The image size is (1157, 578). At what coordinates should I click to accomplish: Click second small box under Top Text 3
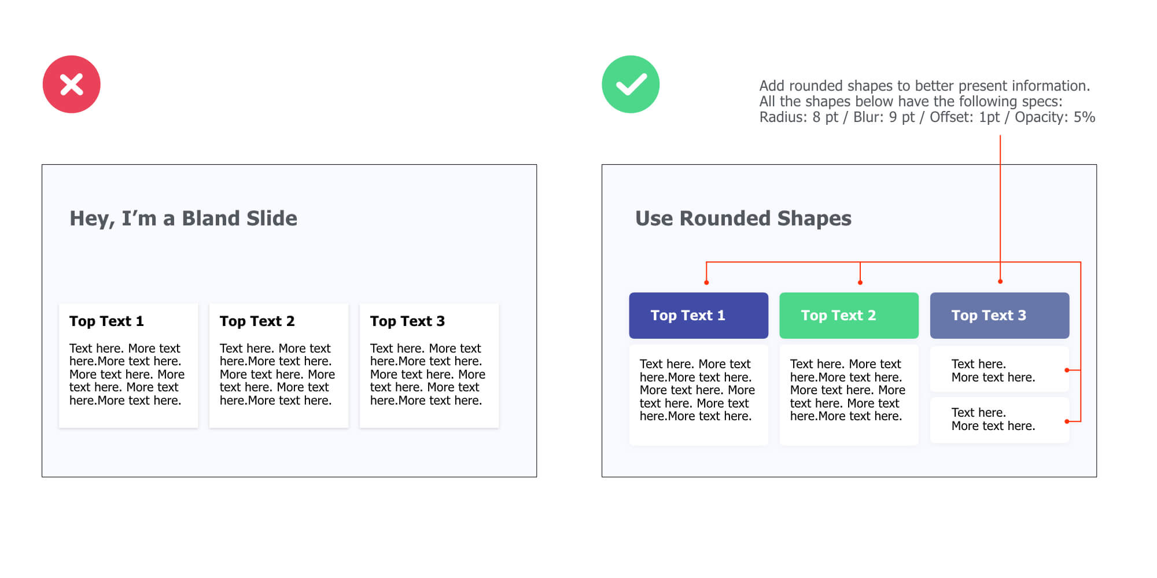pos(999,420)
